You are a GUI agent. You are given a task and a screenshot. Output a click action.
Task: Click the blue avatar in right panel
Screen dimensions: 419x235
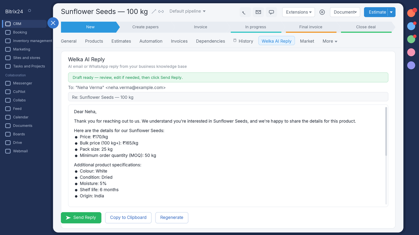[411, 26]
